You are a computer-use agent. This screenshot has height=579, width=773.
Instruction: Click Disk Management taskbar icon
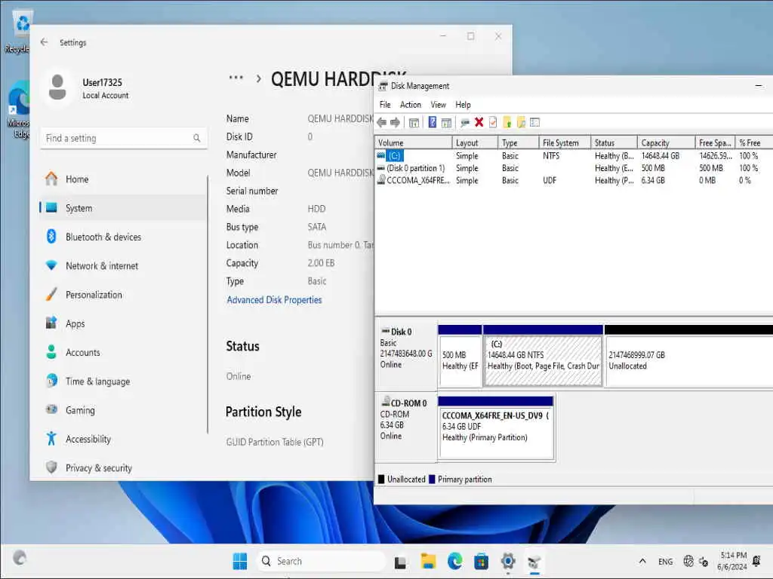click(534, 561)
